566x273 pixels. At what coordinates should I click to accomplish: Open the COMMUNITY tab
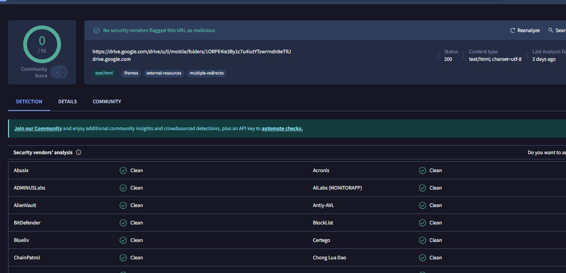point(106,101)
